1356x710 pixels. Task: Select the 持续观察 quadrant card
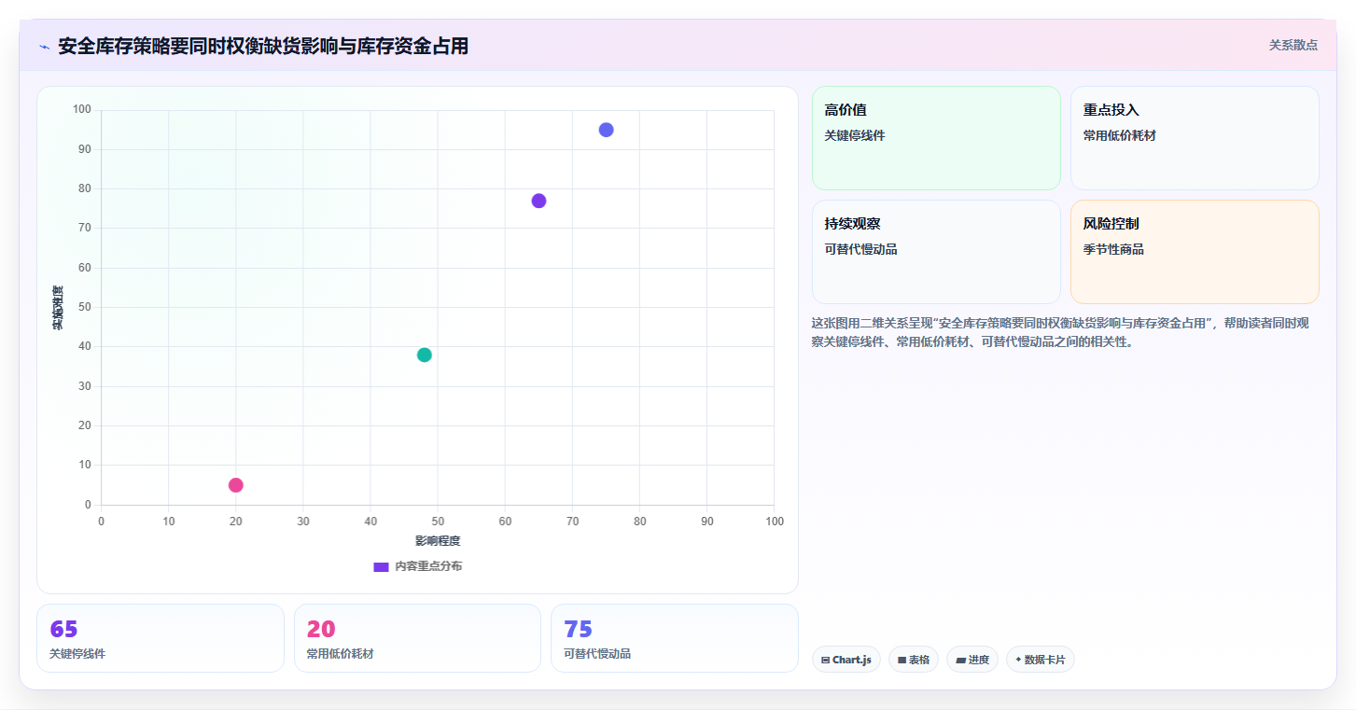(936, 252)
